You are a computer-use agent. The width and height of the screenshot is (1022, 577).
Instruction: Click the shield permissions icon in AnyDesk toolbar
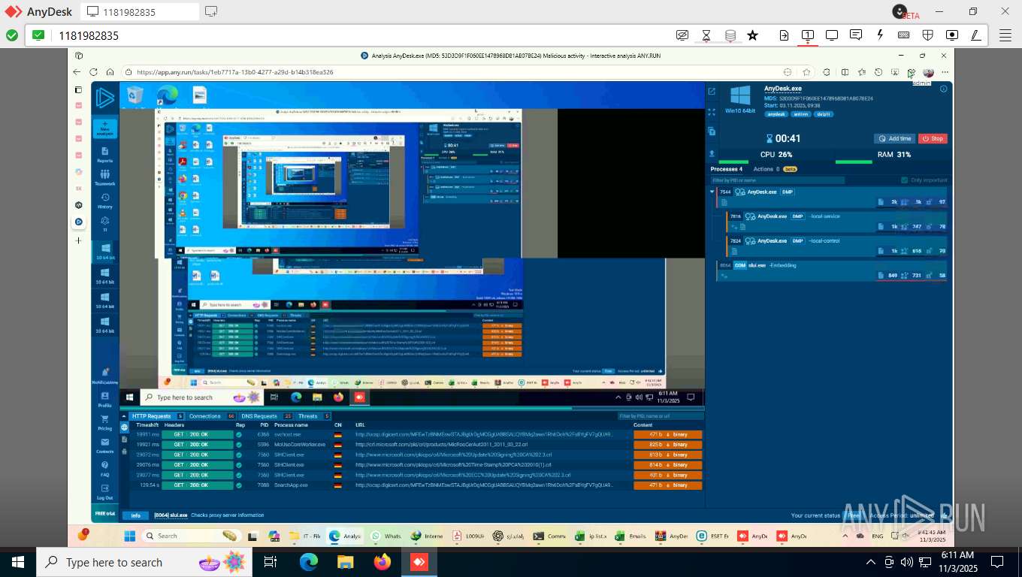(x=928, y=35)
